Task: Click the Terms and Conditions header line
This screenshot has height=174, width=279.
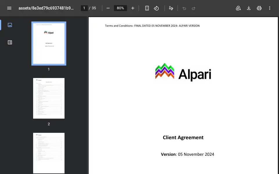Action: (152, 26)
